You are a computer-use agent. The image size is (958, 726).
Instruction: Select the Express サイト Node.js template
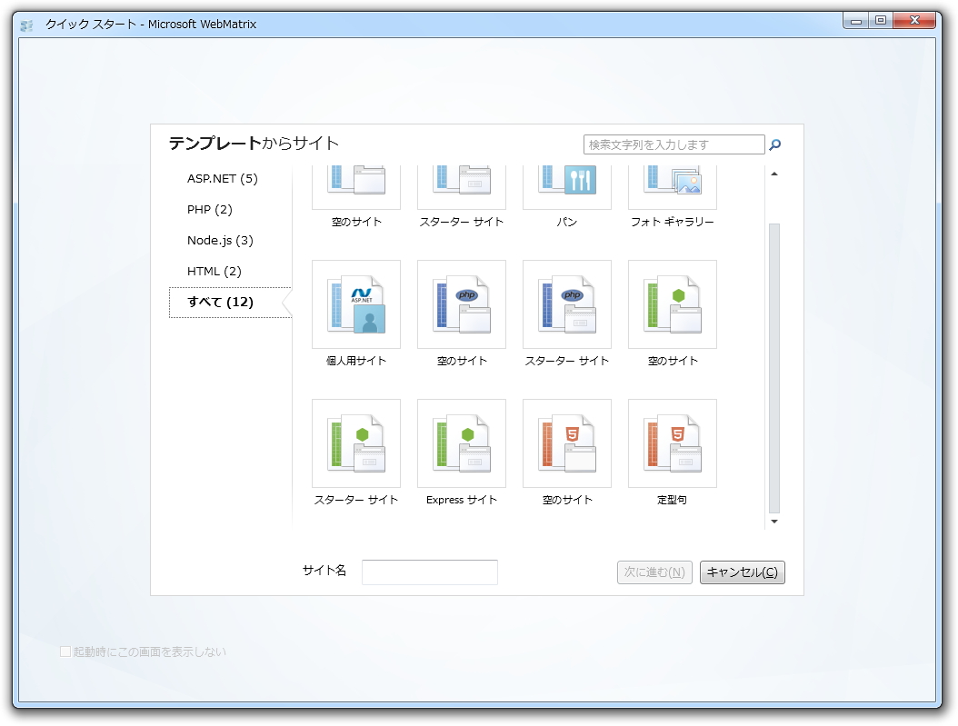coord(461,443)
